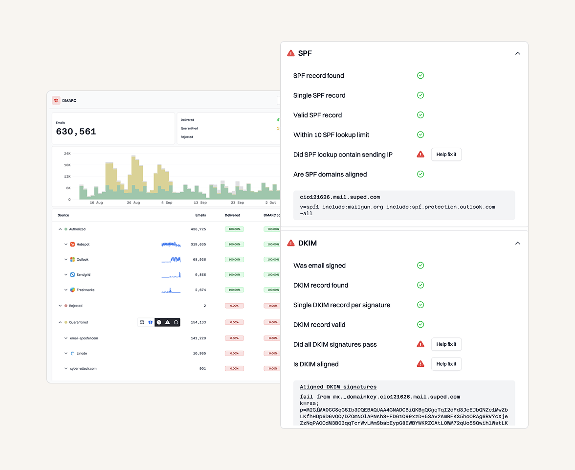Viewport: 575px width, 470px height.
Task: Click the warning triangle in the Quarantined toolbar
Action: 167,322
